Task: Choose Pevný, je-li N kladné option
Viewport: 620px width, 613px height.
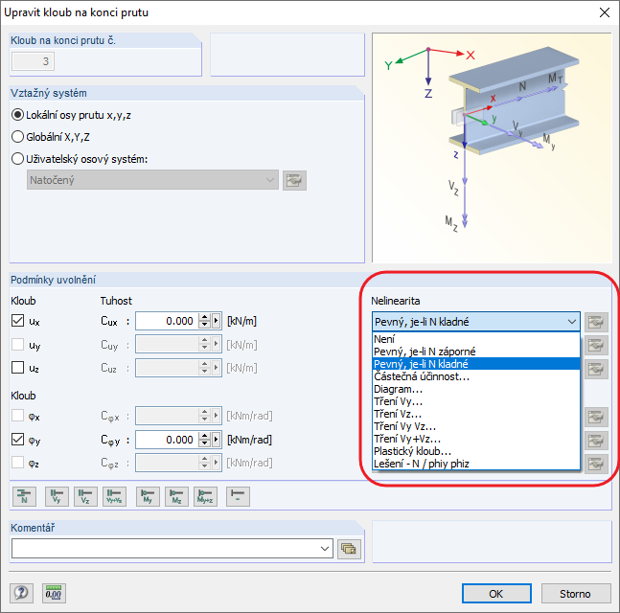Action: pos(476,364)
